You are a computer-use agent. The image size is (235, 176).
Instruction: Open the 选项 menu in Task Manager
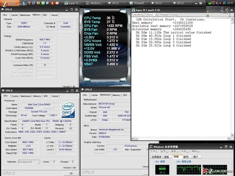pyautogui.click(x=164, y=152)
